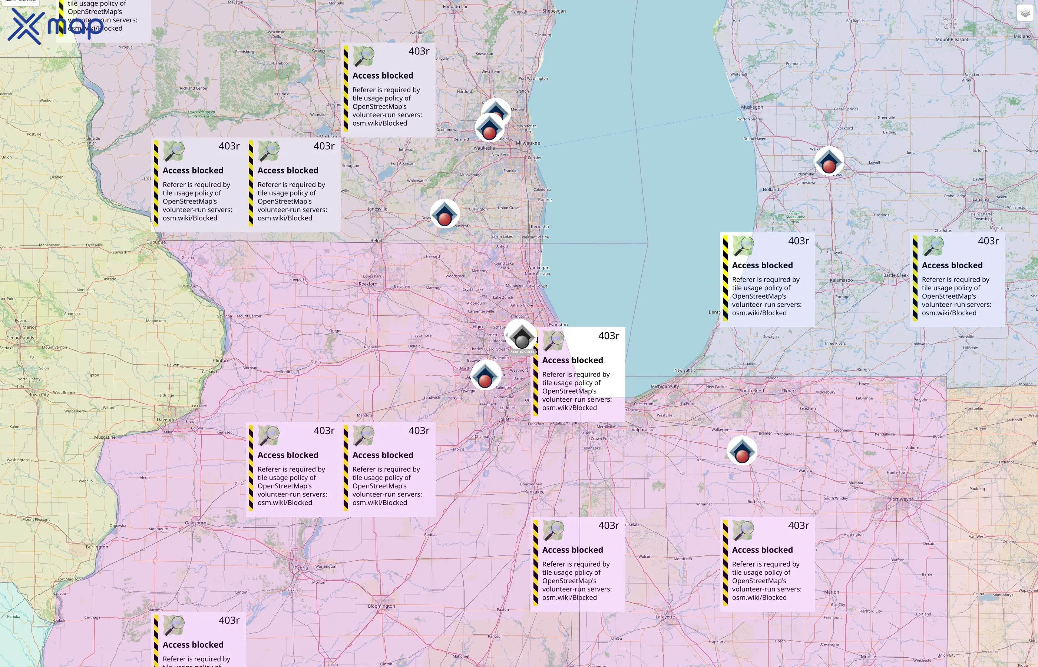This screenshot has height=667, width=1038.
Task: Click the Racine city label
Action: [x=545, y=200]
